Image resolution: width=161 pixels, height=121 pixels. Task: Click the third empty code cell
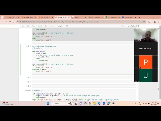[84, 86]
